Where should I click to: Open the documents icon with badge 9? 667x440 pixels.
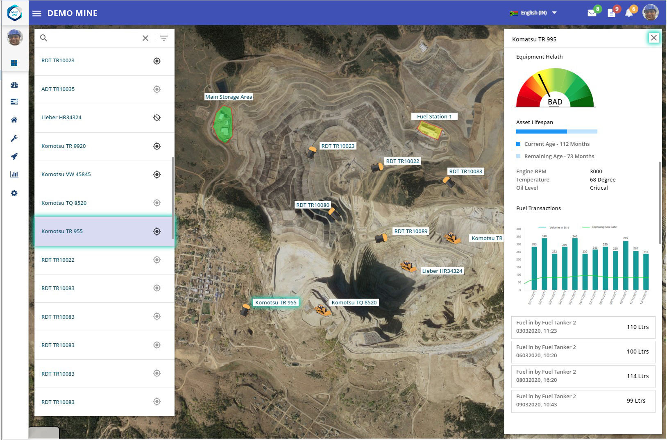[x=611, y=13]
